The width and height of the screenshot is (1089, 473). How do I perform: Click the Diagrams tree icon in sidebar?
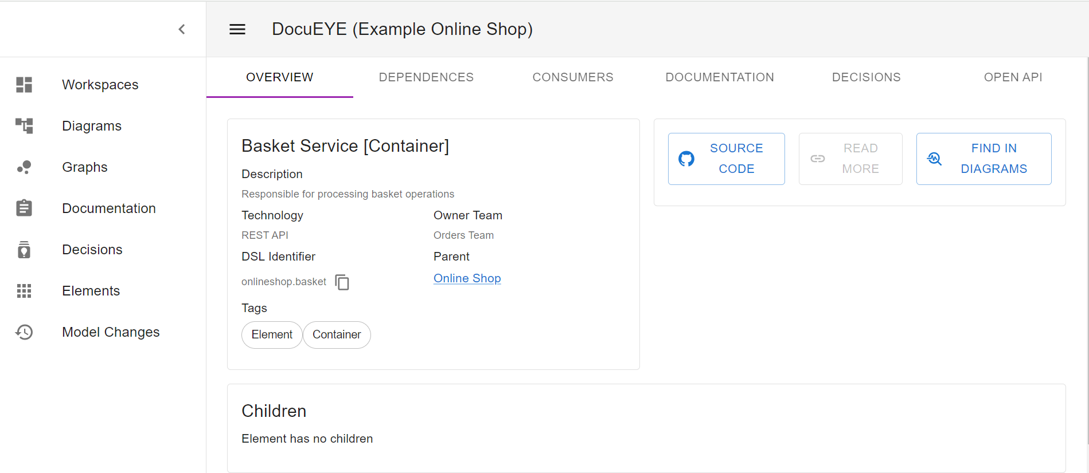click(x=24, y=126)
